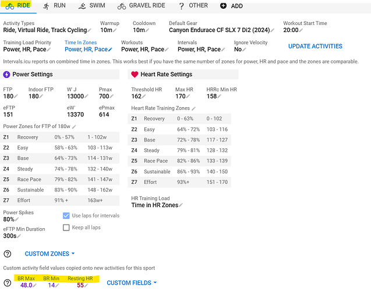371x291 pixels.
Task: Click the plus icon to add sport
Action: click(224, 6)
